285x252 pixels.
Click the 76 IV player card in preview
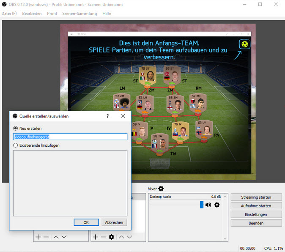(181, 132)
